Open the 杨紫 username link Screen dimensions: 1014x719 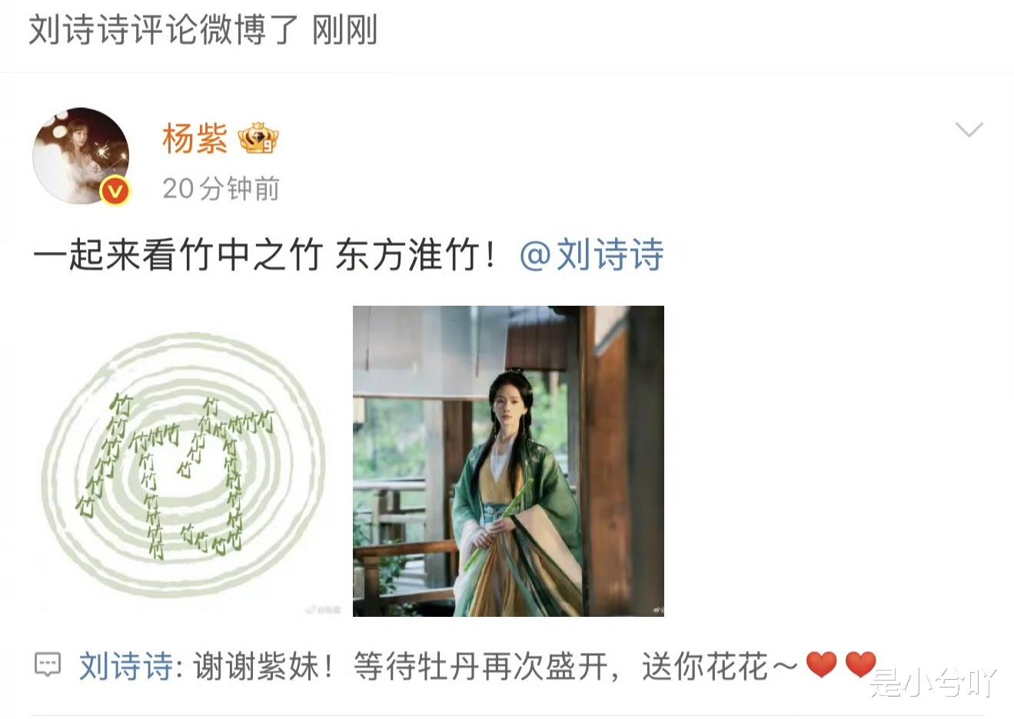[194, 139]
